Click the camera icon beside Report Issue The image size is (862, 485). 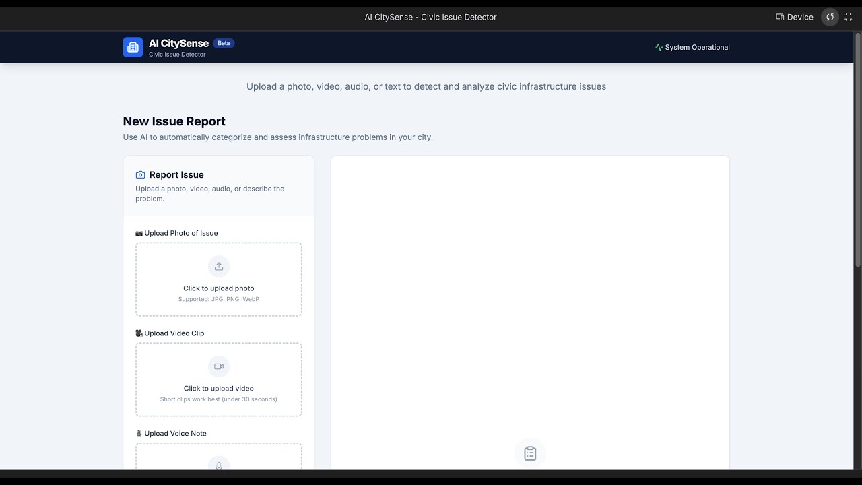pos(140,174)
